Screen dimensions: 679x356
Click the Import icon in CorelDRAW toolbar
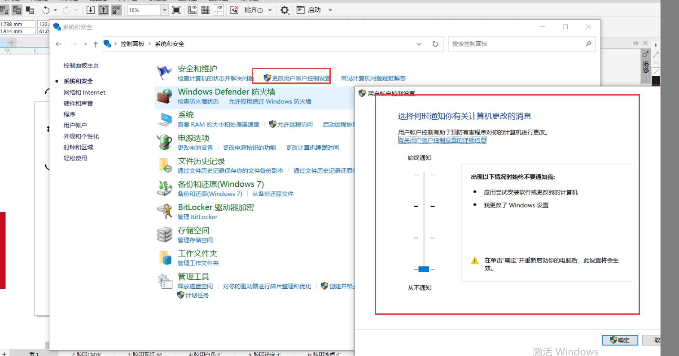pyautogui.click(x=91, y=10)
